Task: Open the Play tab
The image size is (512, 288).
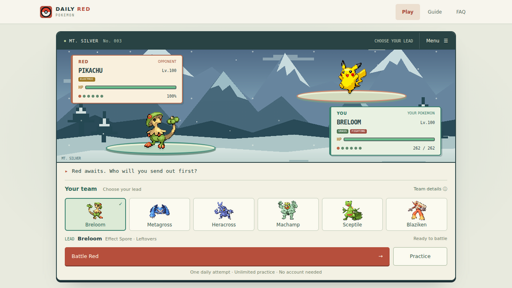Action: click(x=407, y=12)
